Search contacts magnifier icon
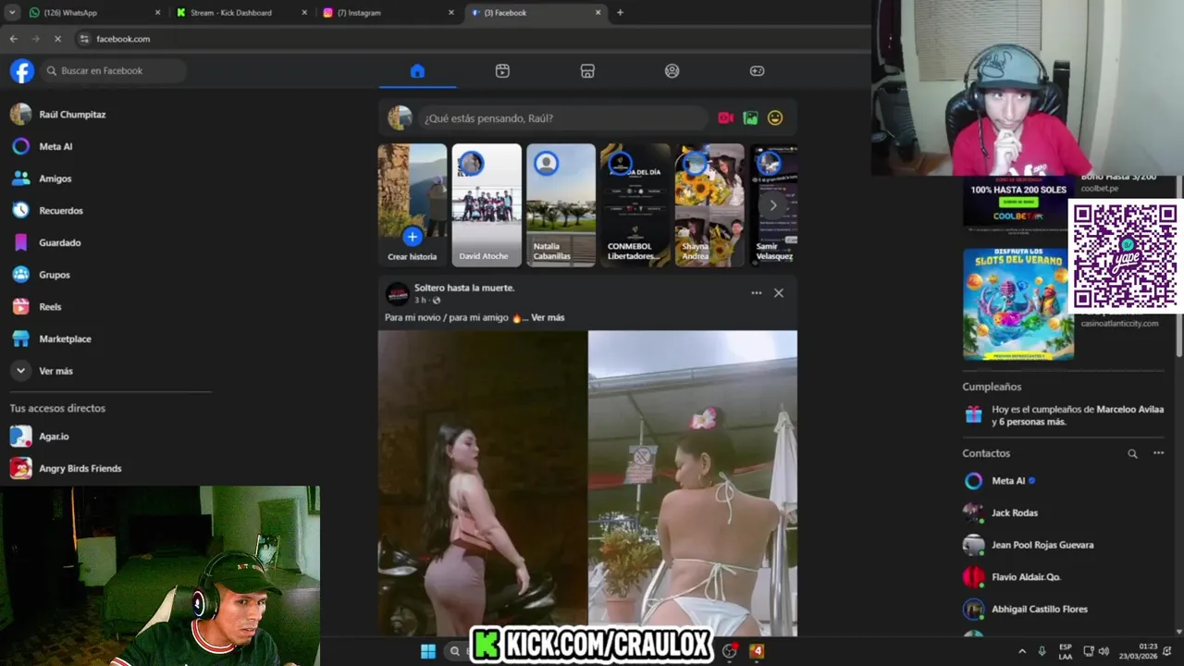This screenshot has width=1184, height=666. coord(1132,453)
